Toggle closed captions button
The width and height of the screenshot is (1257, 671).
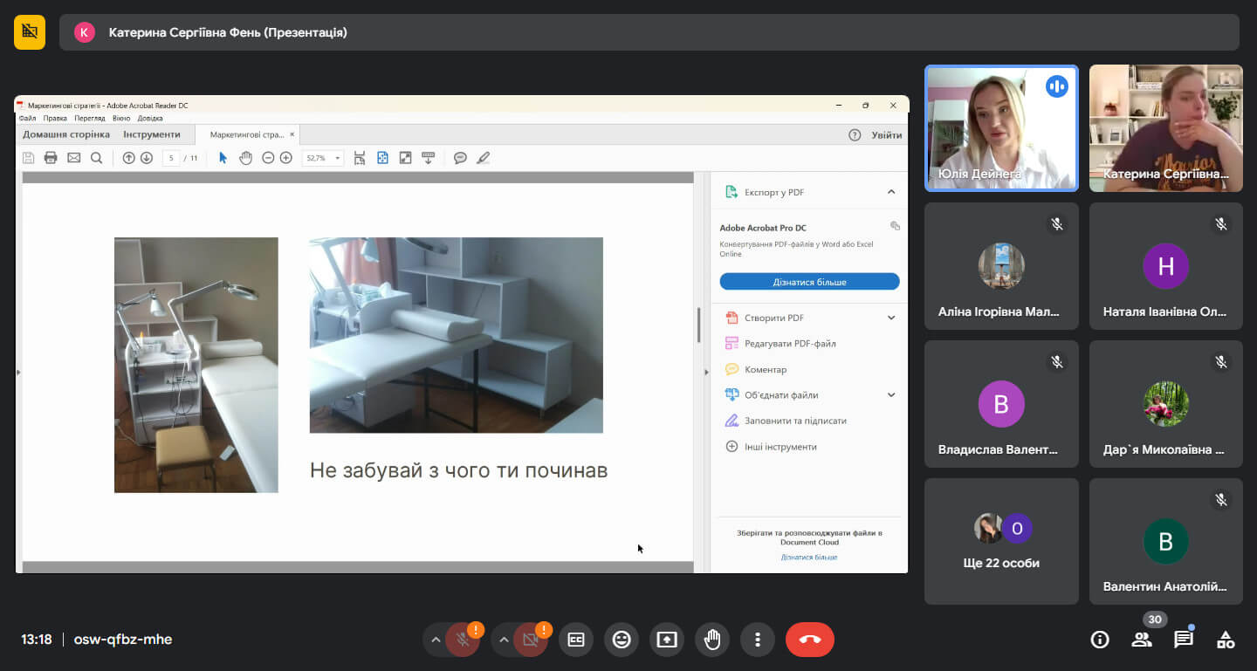pos(576,640)
